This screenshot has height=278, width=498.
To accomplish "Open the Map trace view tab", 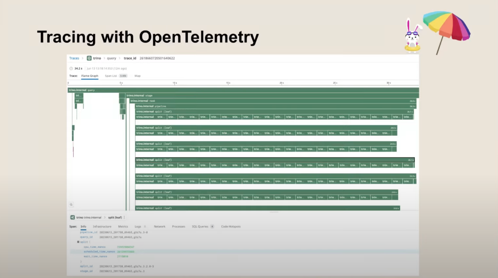I will [137, 76].
